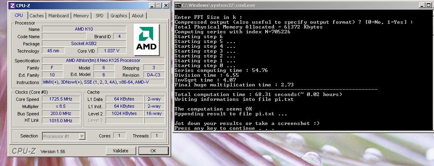Click the Validate button
The height and width of the screenshot is (166, 434).
(120, 151)
